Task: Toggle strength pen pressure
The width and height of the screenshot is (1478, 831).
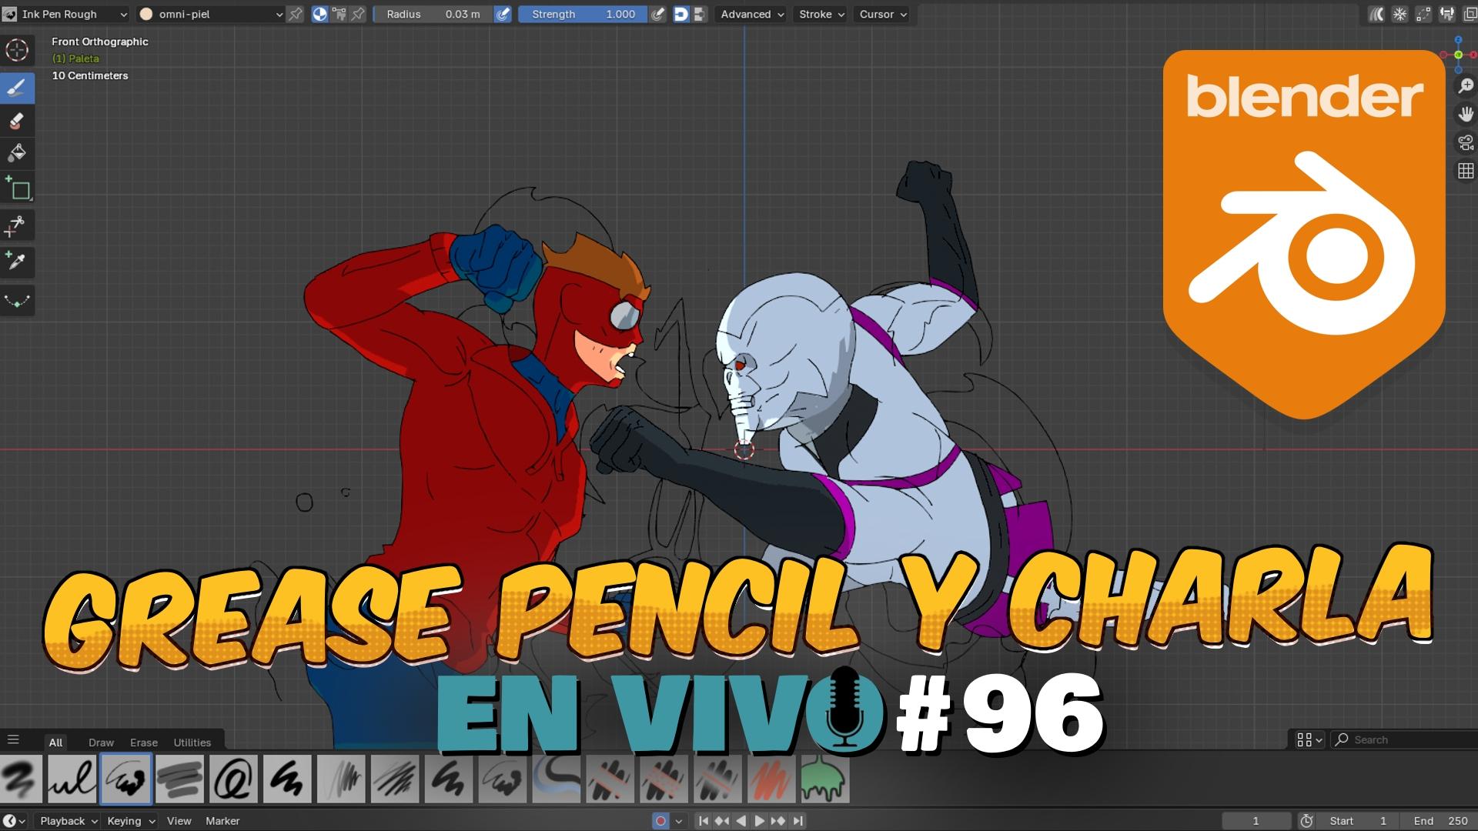Action: click(x=657, y=14)
